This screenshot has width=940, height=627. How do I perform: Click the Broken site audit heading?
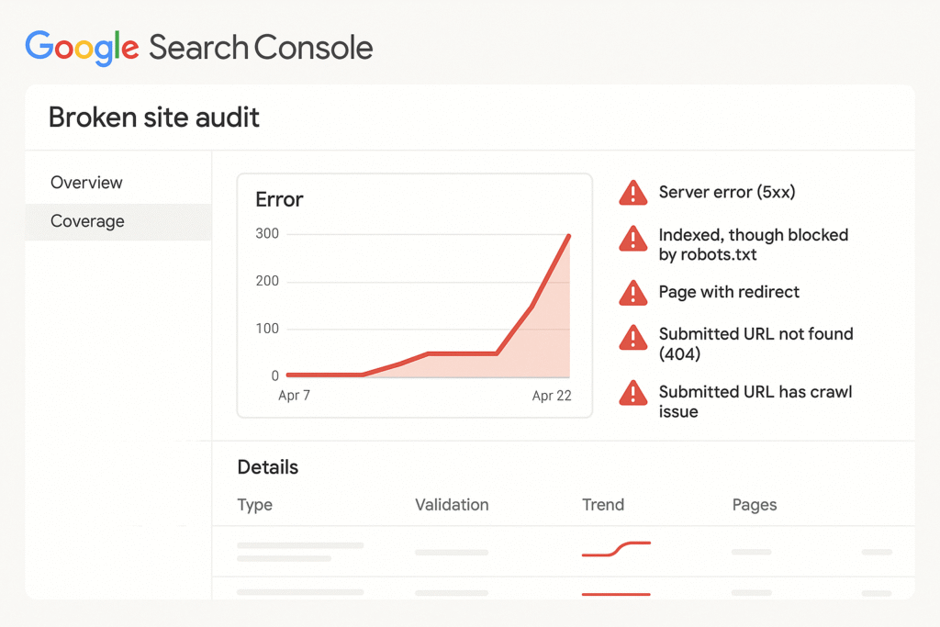154,118
